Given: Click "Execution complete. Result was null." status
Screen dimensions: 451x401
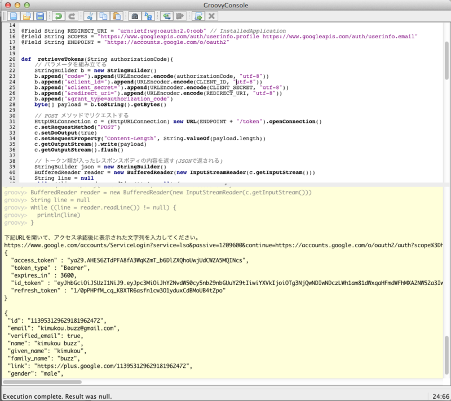Looking at the screenshot, I should click(58, 396).
